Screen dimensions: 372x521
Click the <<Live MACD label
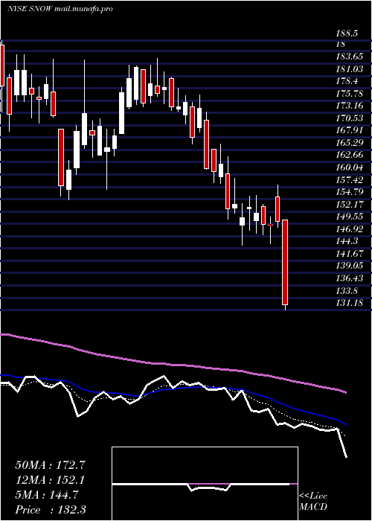coord(313,502)
